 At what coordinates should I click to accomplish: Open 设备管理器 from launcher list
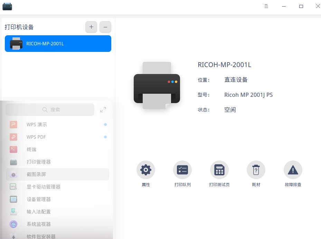[x=57, y=199]
